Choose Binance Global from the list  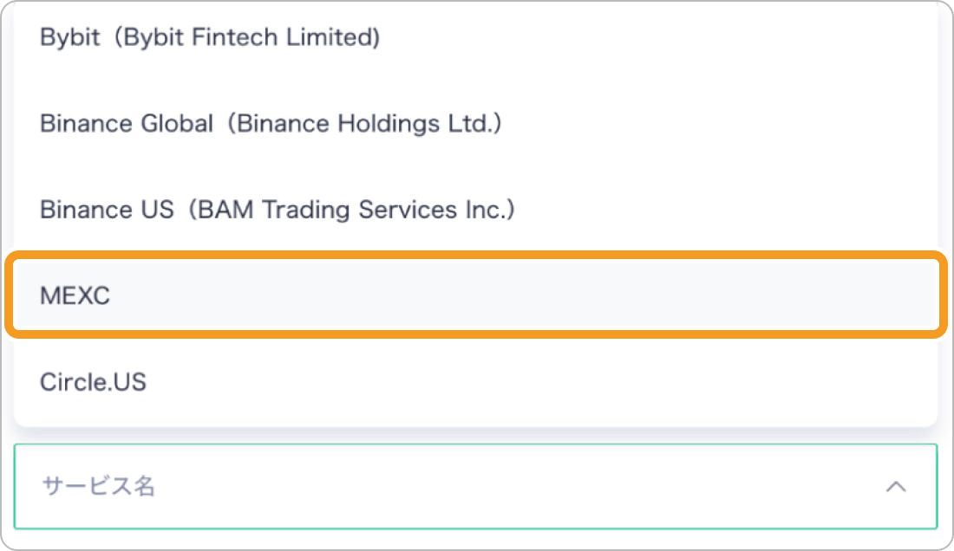271,124
